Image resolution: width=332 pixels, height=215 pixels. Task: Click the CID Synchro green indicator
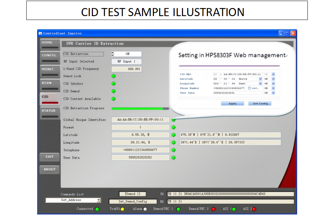[114, 84]
